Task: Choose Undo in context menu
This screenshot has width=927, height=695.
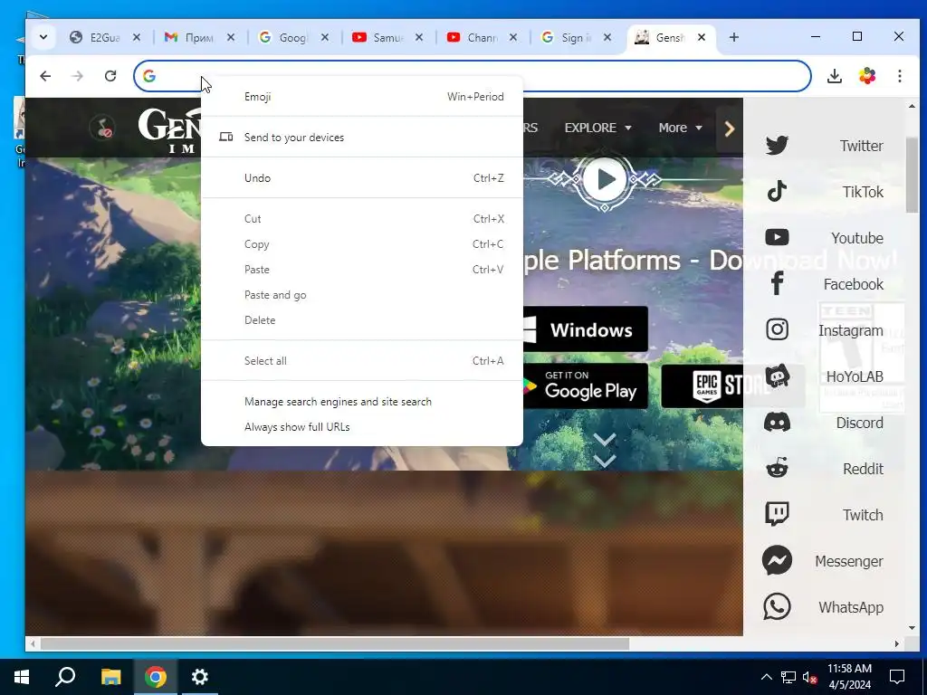Action: point(362,178)
